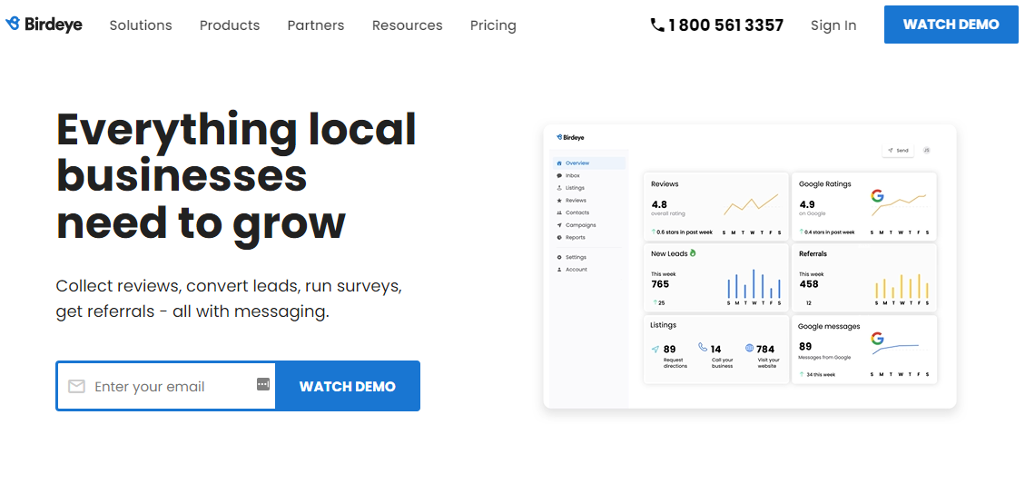This screenshot has width=1025, height=484.
Task: Click the Birdeye logo inside the dashboard preview
Action: pyautogui.click(x=571, y=137)
